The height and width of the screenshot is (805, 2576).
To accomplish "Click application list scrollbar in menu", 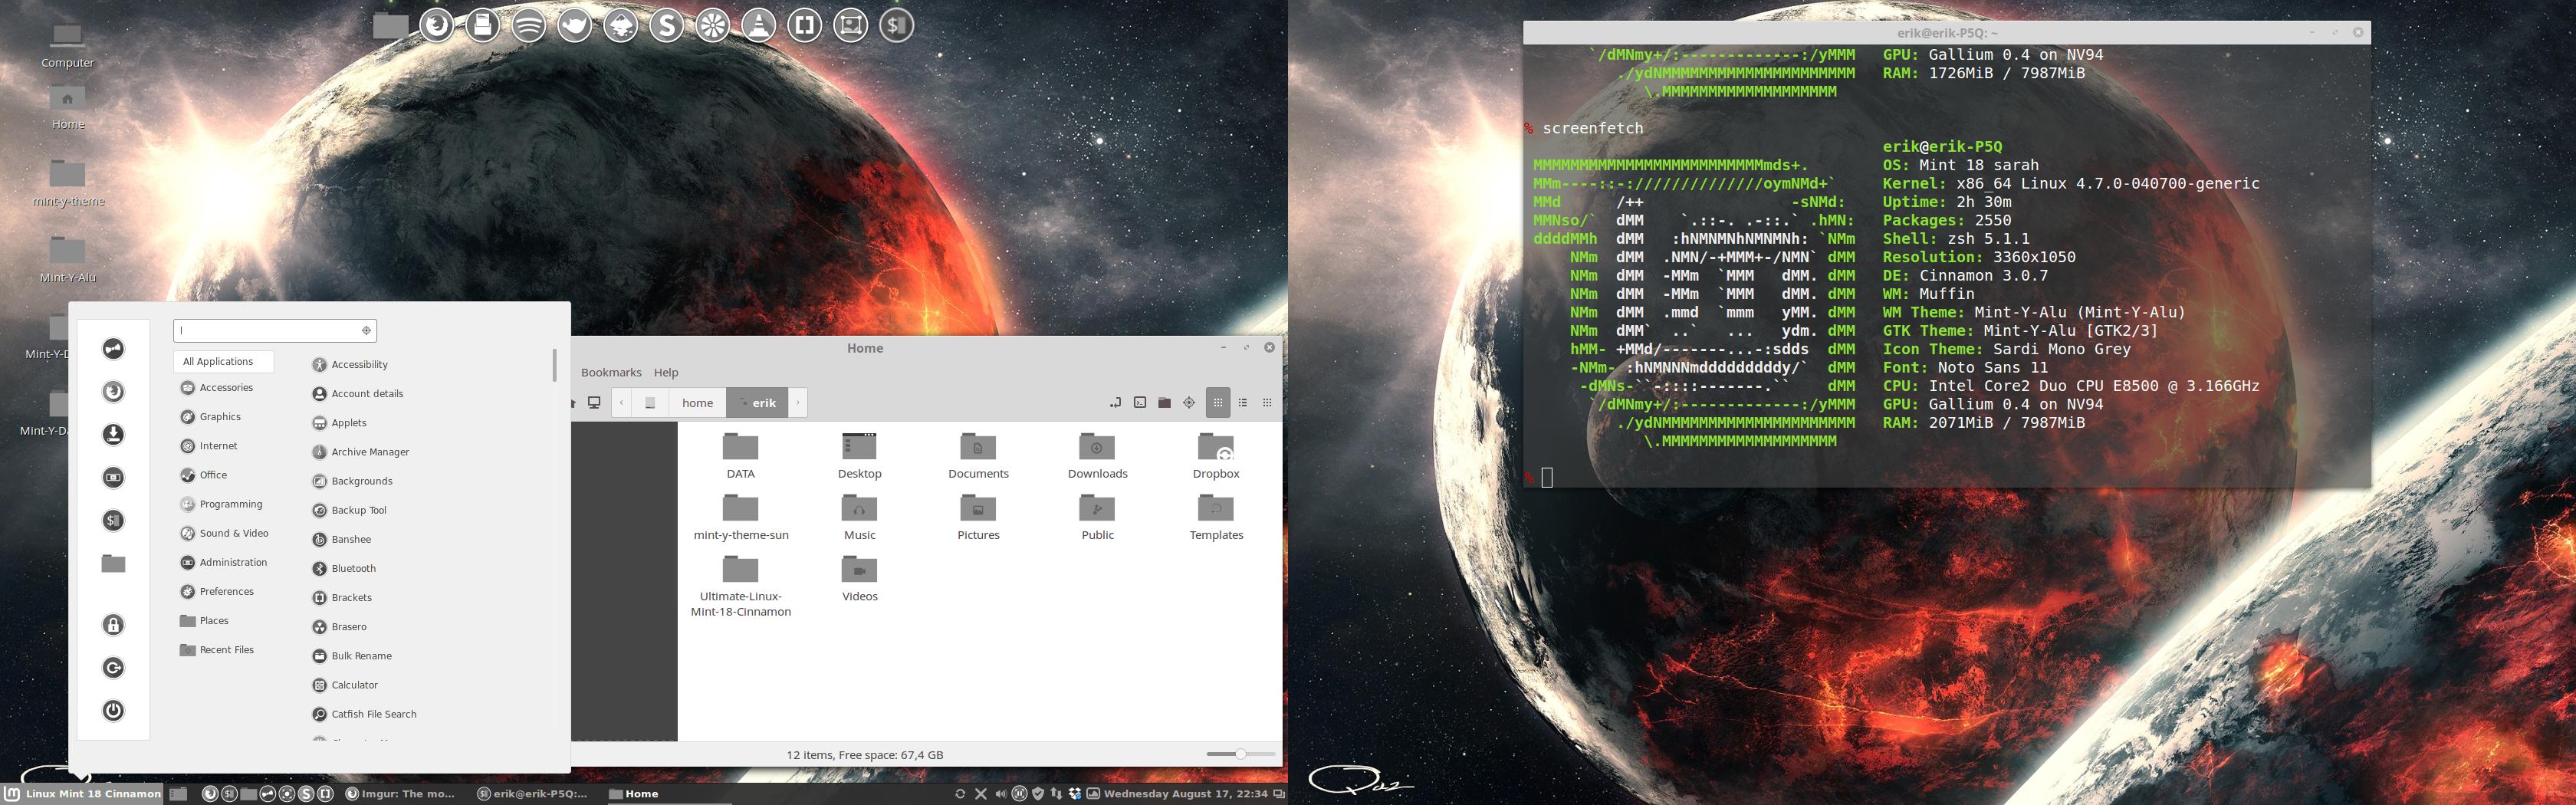I will [x=554, y=365].
